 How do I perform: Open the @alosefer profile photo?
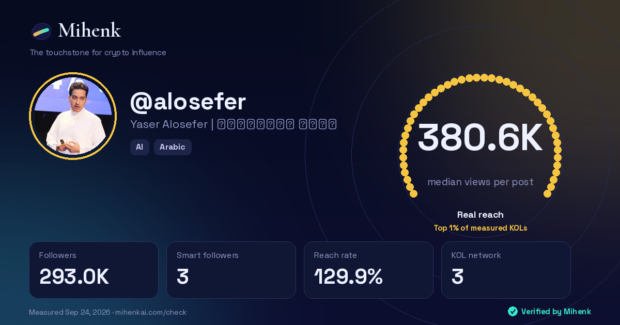[73, 116]
